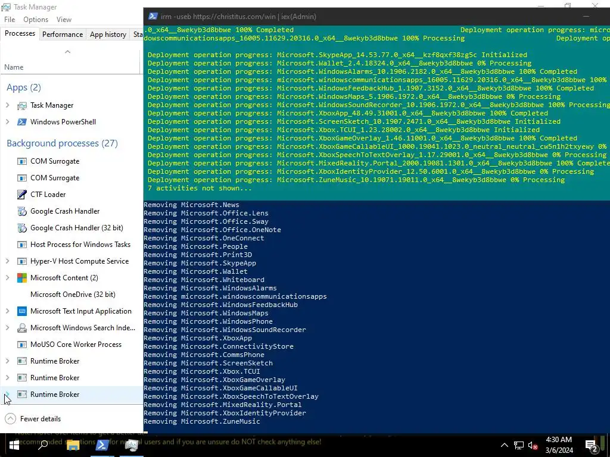
Task: Switch to the App history tab
Action: (108, 34)
